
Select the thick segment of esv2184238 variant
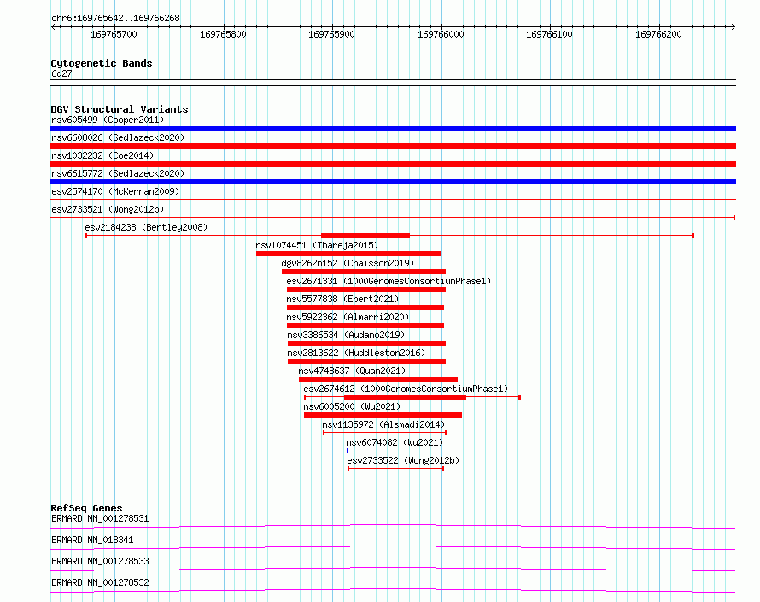pyautogui.click(x=365, y=236)
